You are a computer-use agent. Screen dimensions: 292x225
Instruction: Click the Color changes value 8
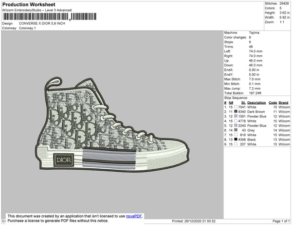[250, 37]
